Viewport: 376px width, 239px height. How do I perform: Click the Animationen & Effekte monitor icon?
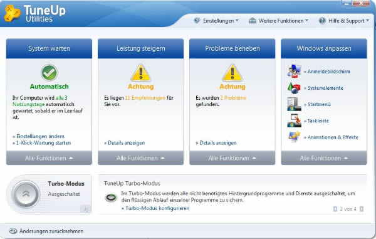coord(294,137)
